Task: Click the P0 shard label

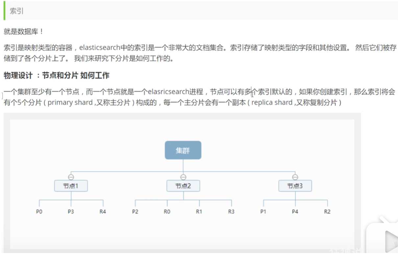Action: click(39, 212)
